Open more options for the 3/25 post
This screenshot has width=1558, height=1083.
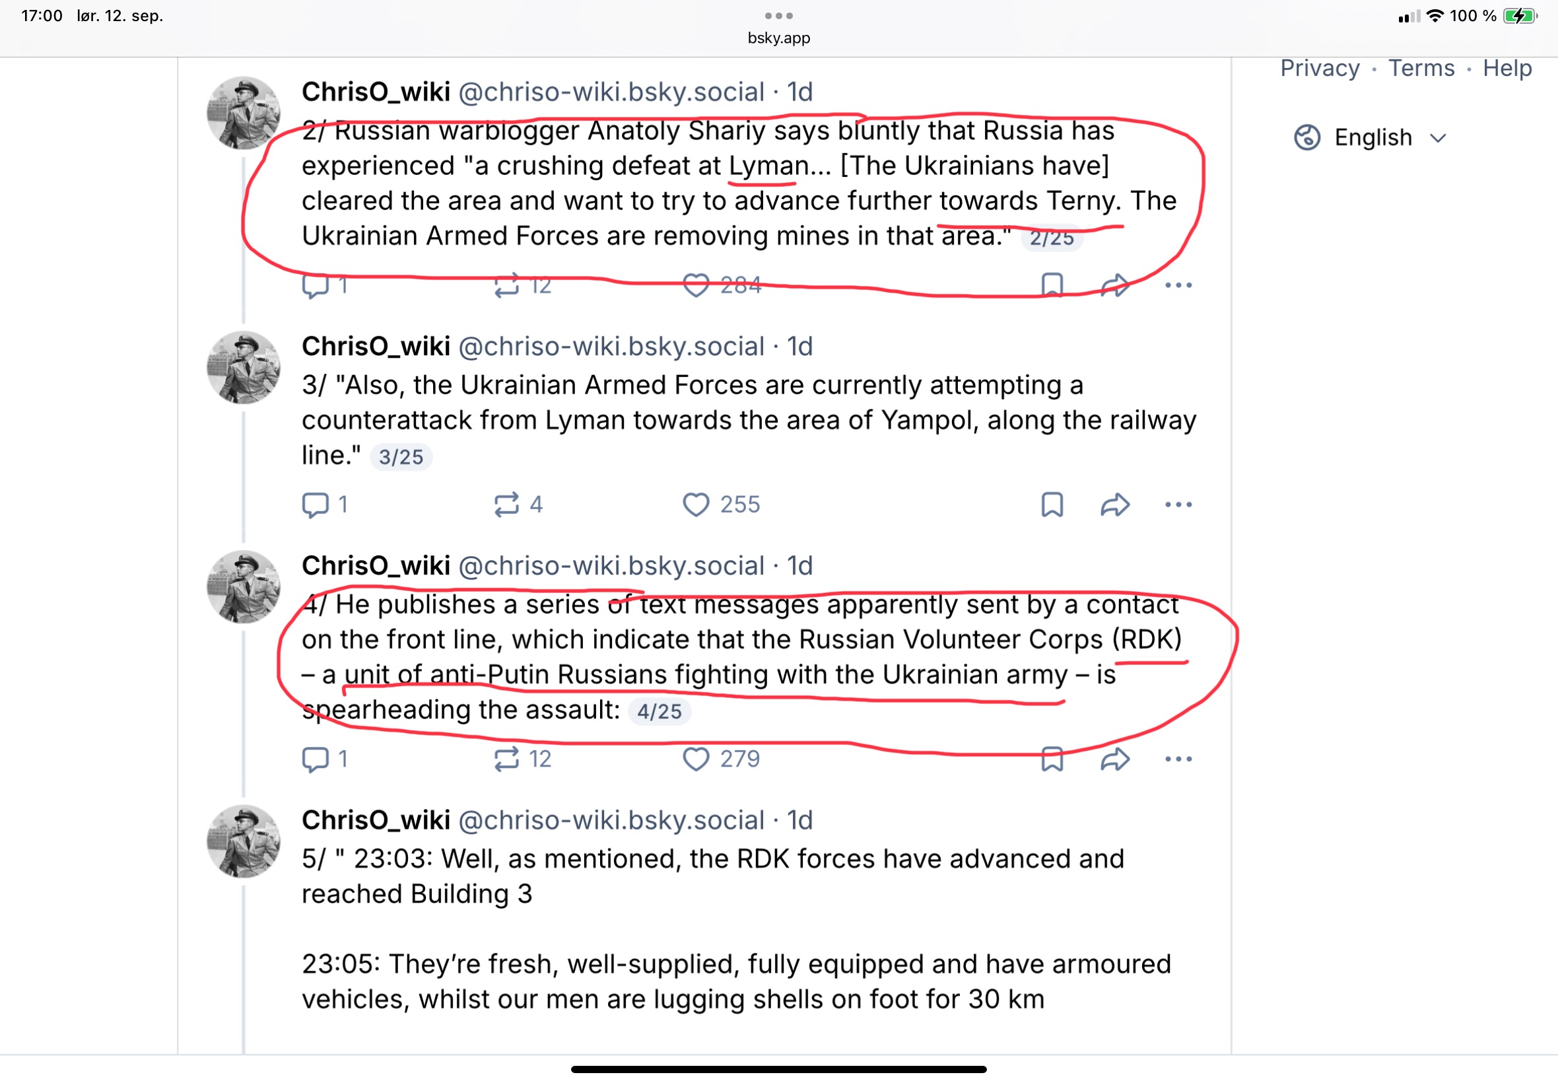pyautogui.click(x=1178, y=505)
